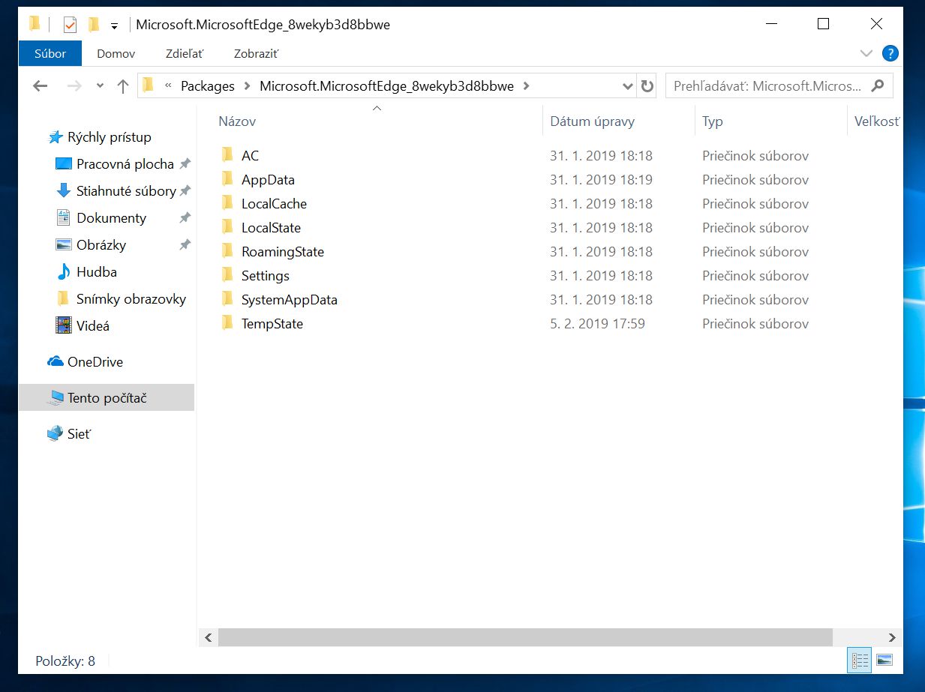The image size is (925, 692).
Task: Switch to large icons view in status bar
Action: pyautogui.click(x=884, y=661)
